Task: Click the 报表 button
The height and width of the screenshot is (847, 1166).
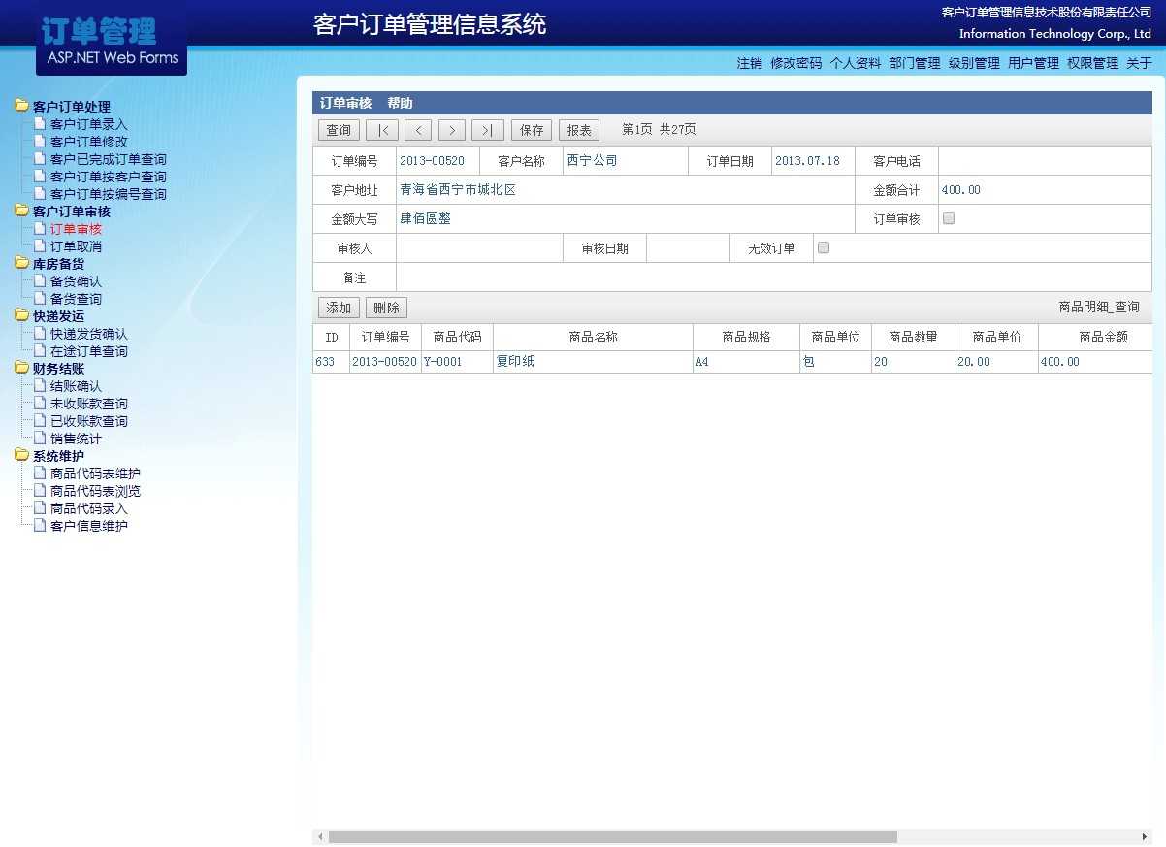Action: pos(579,130)
